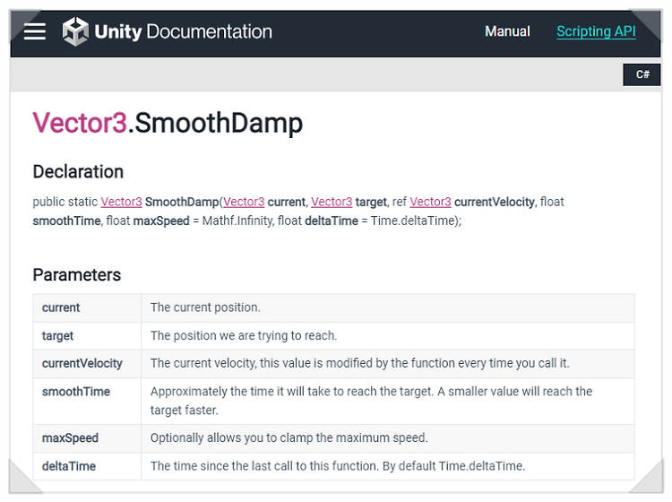Click 'The time since the last call' description

click(337, 466)
